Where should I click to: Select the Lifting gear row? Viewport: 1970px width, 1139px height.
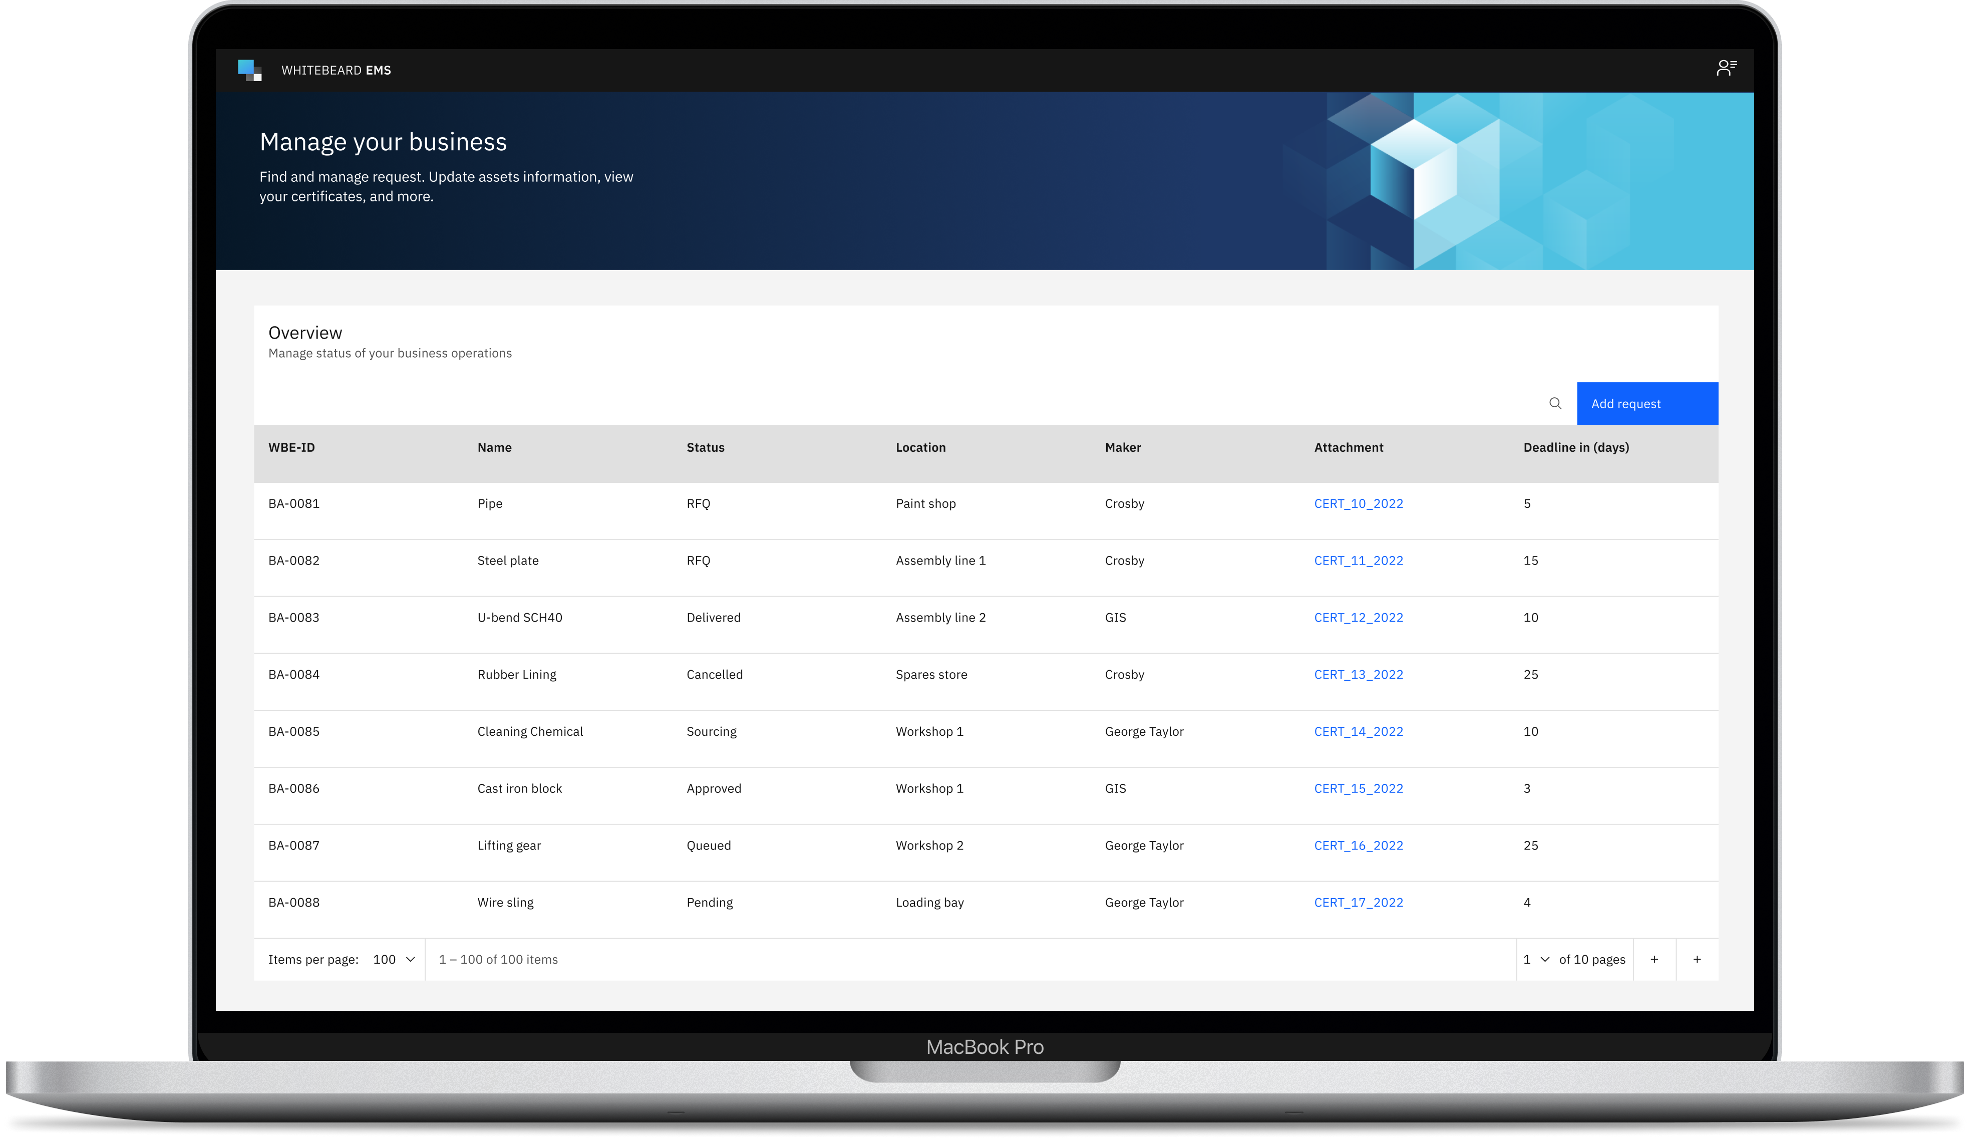(x=509, y=845)
